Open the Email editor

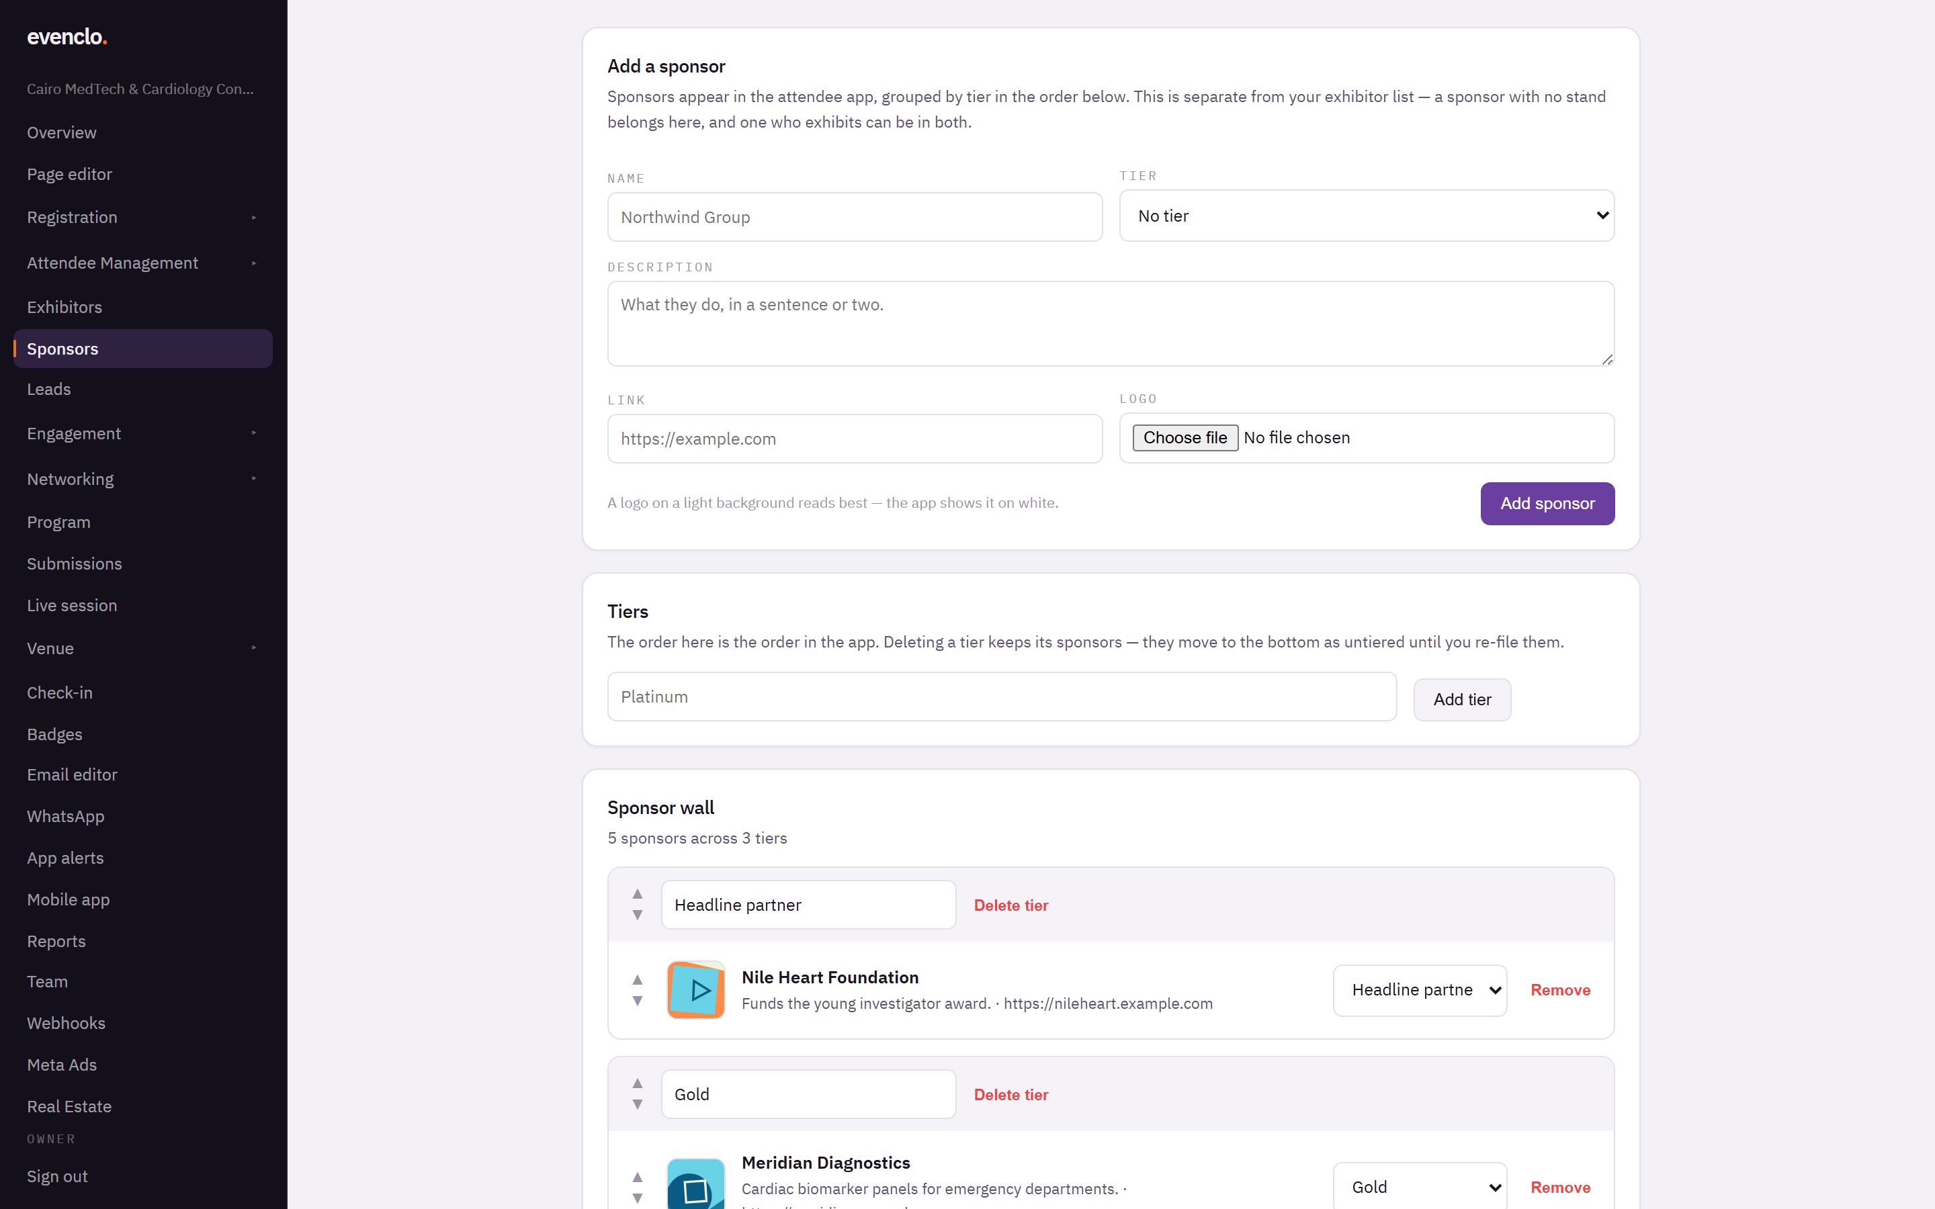point(72,775)
